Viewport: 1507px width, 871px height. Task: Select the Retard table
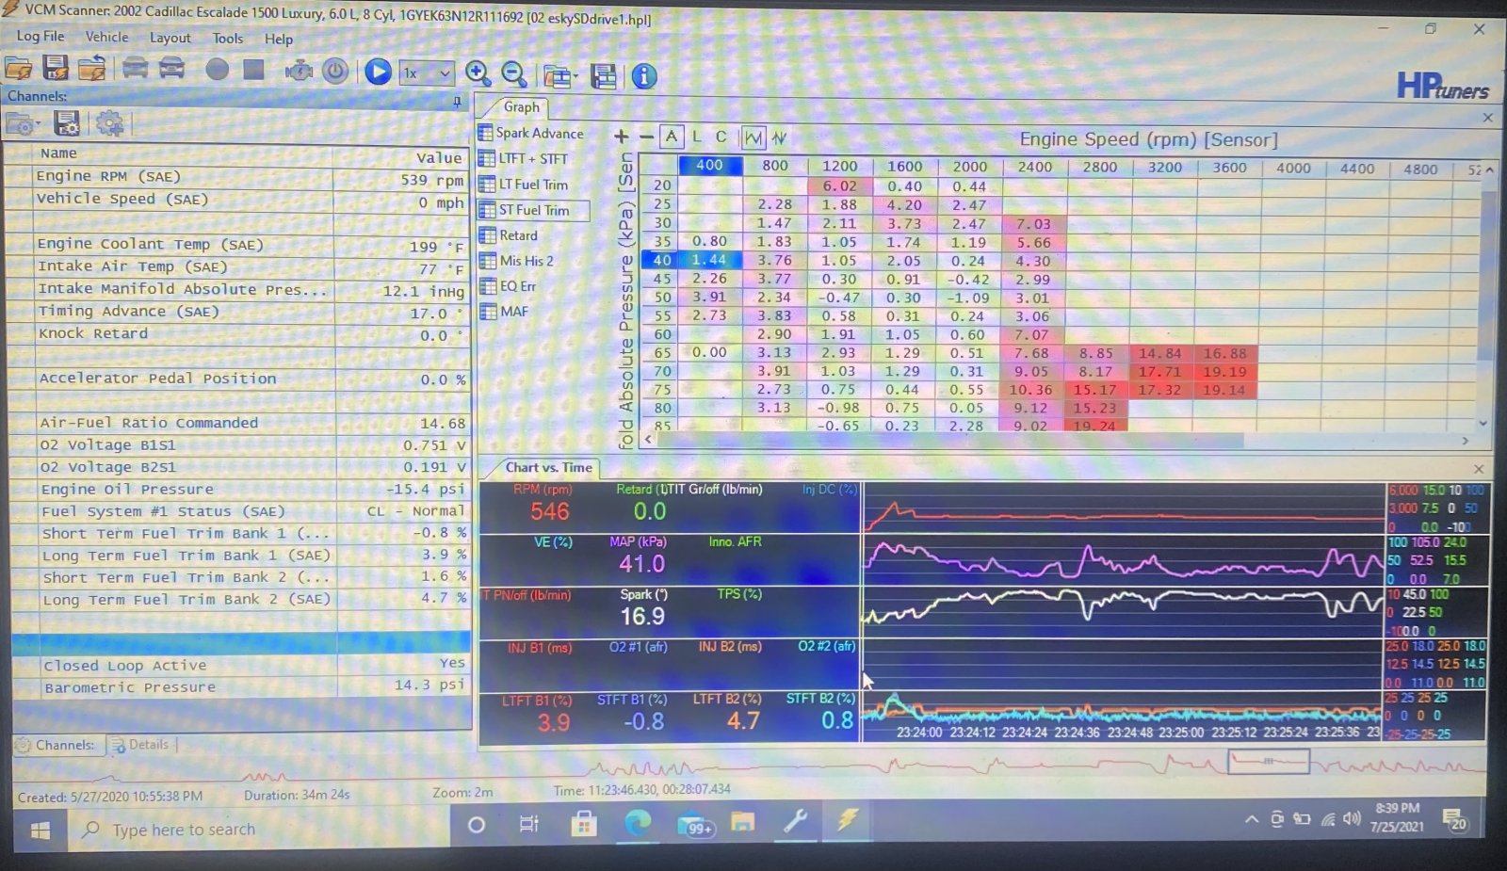[510, 235]
